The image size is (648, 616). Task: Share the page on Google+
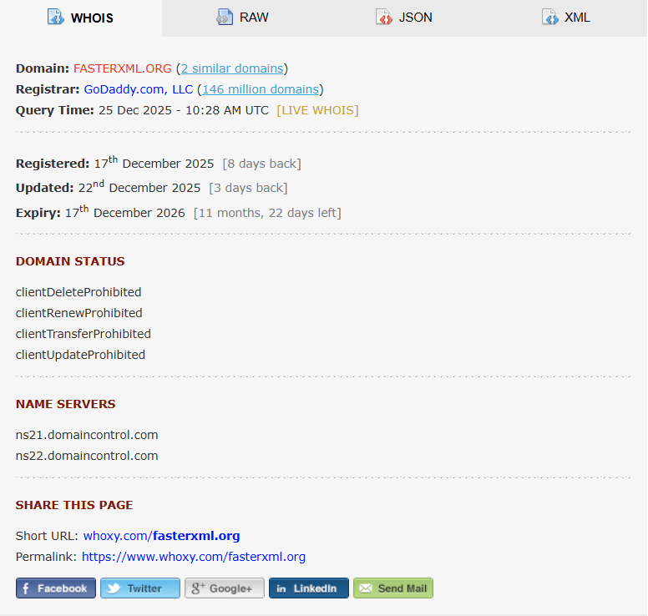(x=225, y=588)
